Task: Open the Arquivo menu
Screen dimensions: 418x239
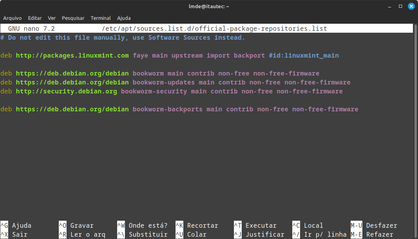Action: pyautogui.click(x=12, y=18)
